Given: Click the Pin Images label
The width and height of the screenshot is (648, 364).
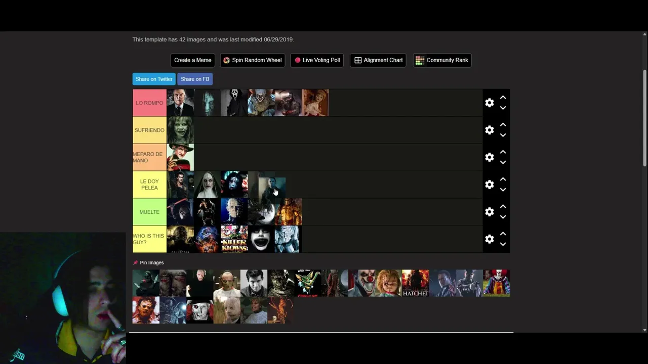Looking at the screenshot, I should 151,262.
